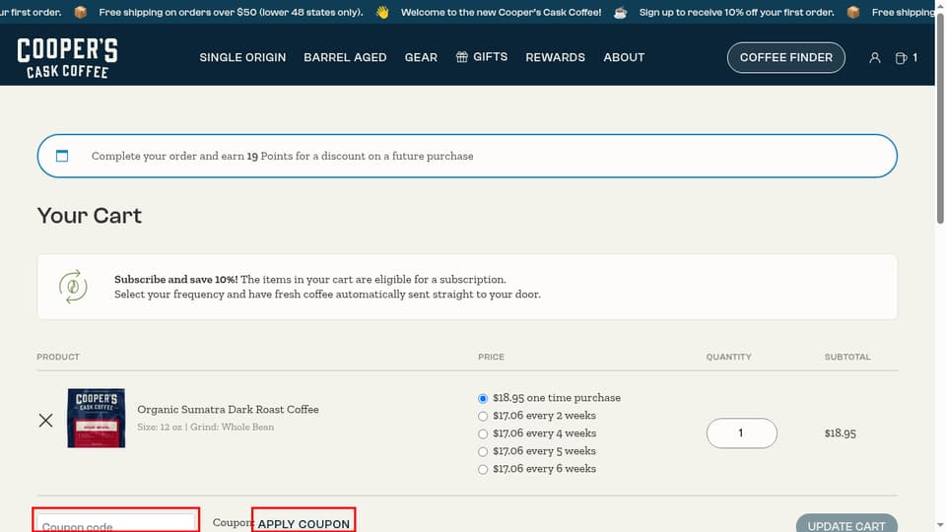Focus the quantity input field

pyautogui.click(x=741, y=433)
